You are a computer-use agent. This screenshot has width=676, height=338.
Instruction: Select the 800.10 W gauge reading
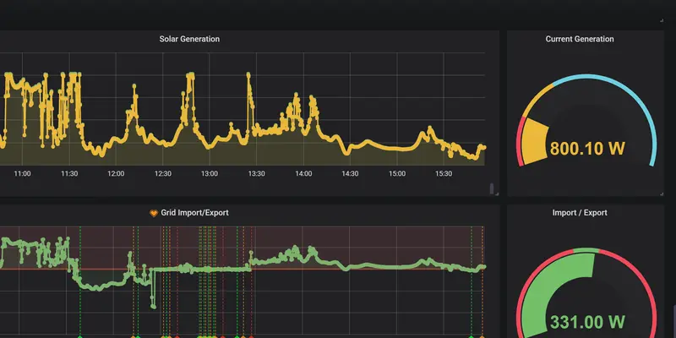click(587, 150)
